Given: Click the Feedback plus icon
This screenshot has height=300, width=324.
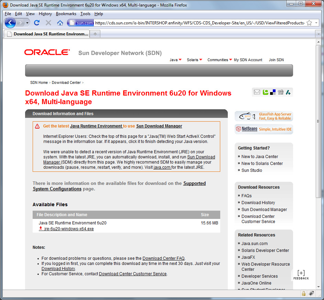Looking at the screenshot, I should pos(301,273).
